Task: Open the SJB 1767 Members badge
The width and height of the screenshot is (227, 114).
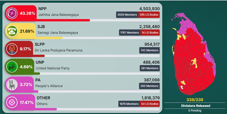Action: pyautogui.click(x=129, y=32)
